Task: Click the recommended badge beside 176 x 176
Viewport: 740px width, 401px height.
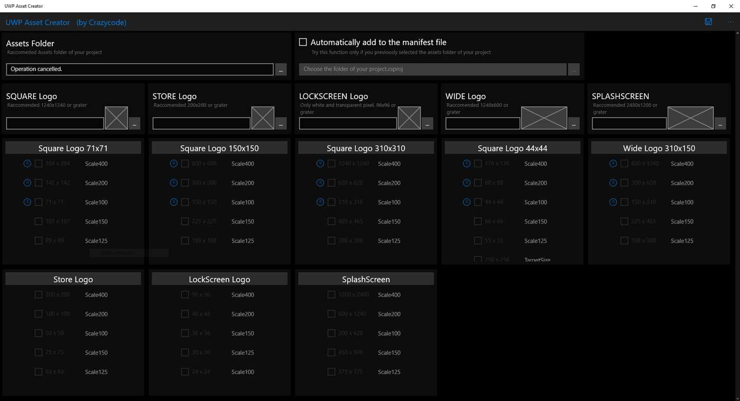Action: click(x=467, y=163)
